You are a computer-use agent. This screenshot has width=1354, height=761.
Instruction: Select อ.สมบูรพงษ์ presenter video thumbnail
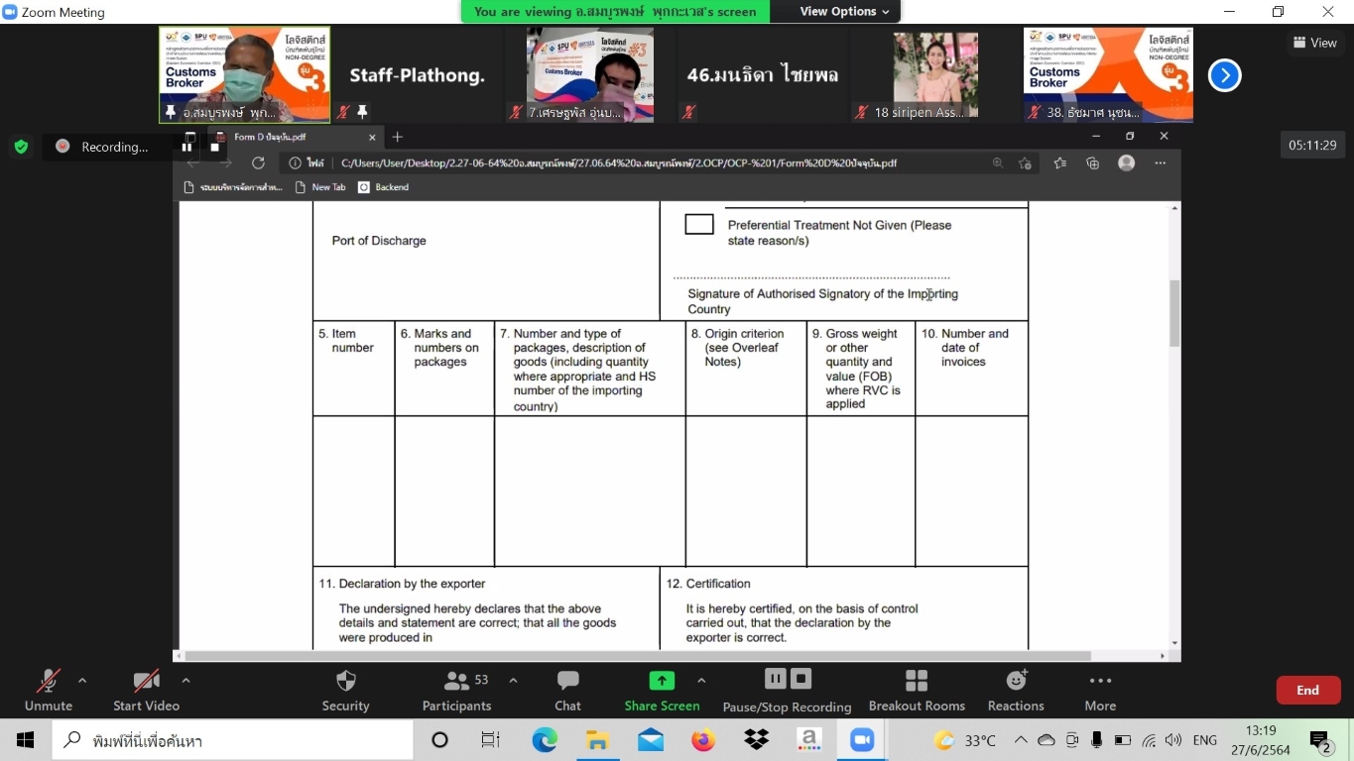click(x=245, y=75)
